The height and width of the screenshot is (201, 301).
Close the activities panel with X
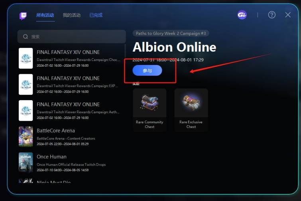(288, 15)
